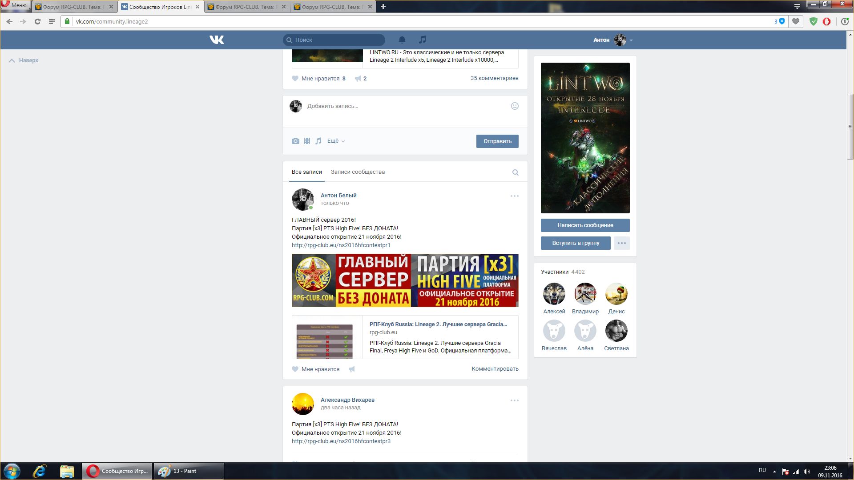Open the music note icon in header
The image size is (854, 480).
423,40
